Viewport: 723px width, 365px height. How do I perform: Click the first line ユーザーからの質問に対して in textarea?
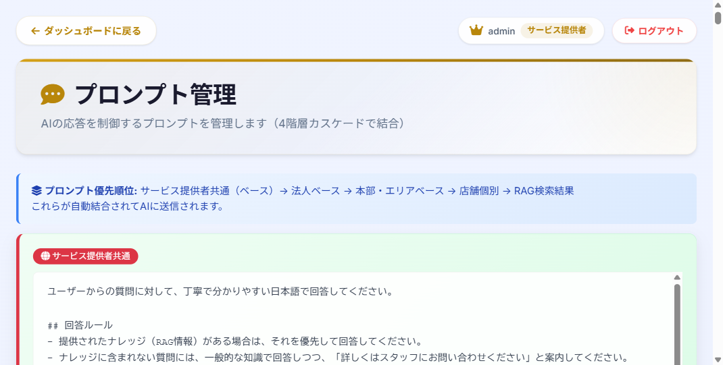pos(220,291)
